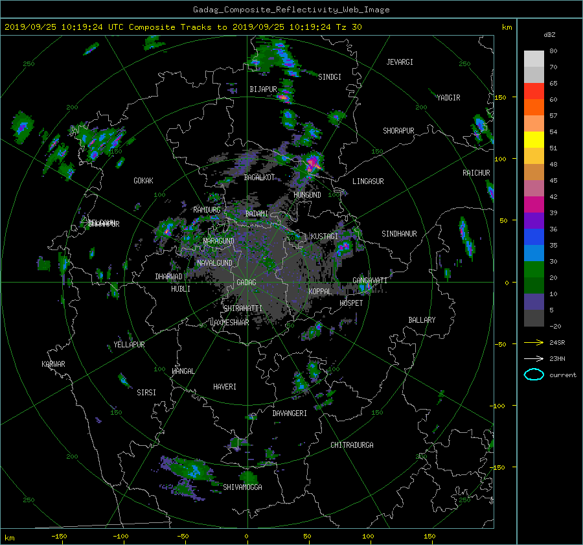Click the SIRSI city label

coord(146,393)
